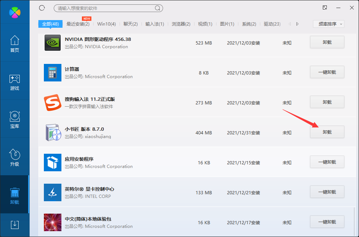Click the 2021/12/21安装 date
This screenshot has width=359, height=237.
click(x=243, y=192)
